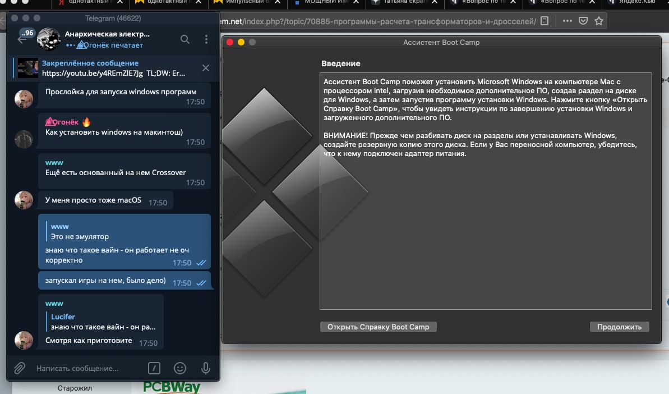Open search in Telegram chat
This screenshot has height=394, width=669.
coord(184,39)
